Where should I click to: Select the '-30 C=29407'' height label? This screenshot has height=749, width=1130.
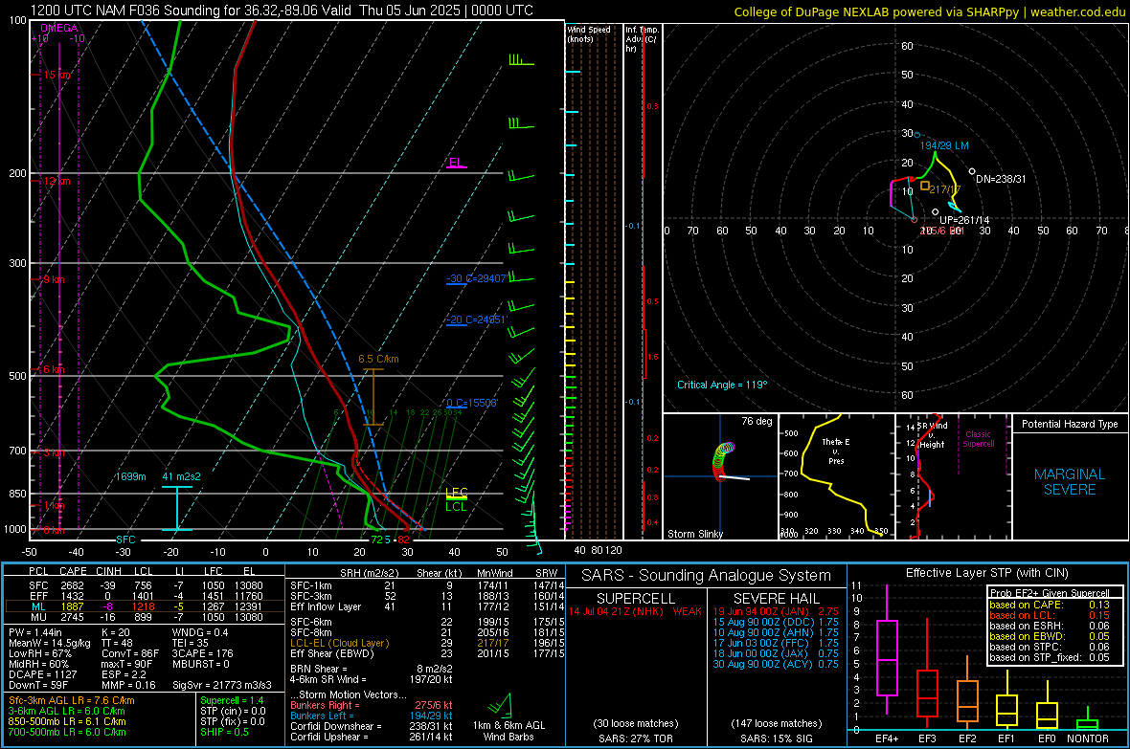tap(477, 278)
